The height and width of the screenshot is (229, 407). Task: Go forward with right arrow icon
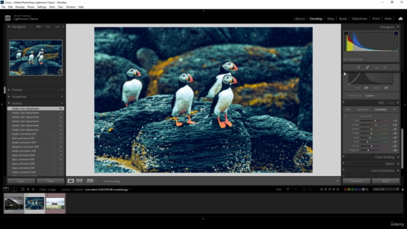(33, 190)
